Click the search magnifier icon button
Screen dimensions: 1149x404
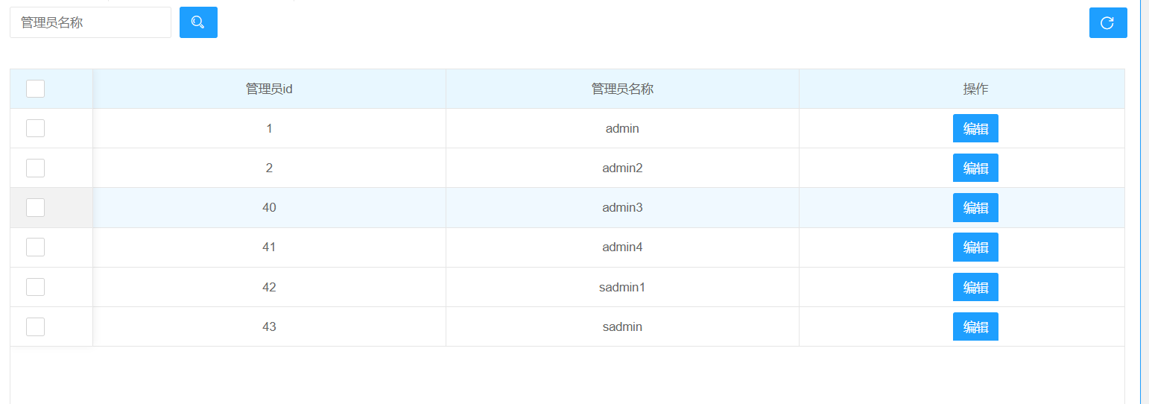pyautogui.click(x=198, y=22)
